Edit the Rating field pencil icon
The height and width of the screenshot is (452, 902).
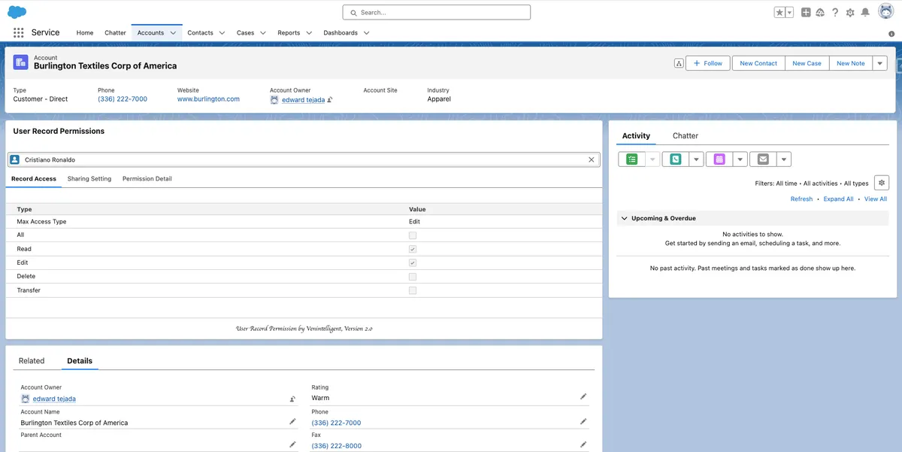coord(583,396)
